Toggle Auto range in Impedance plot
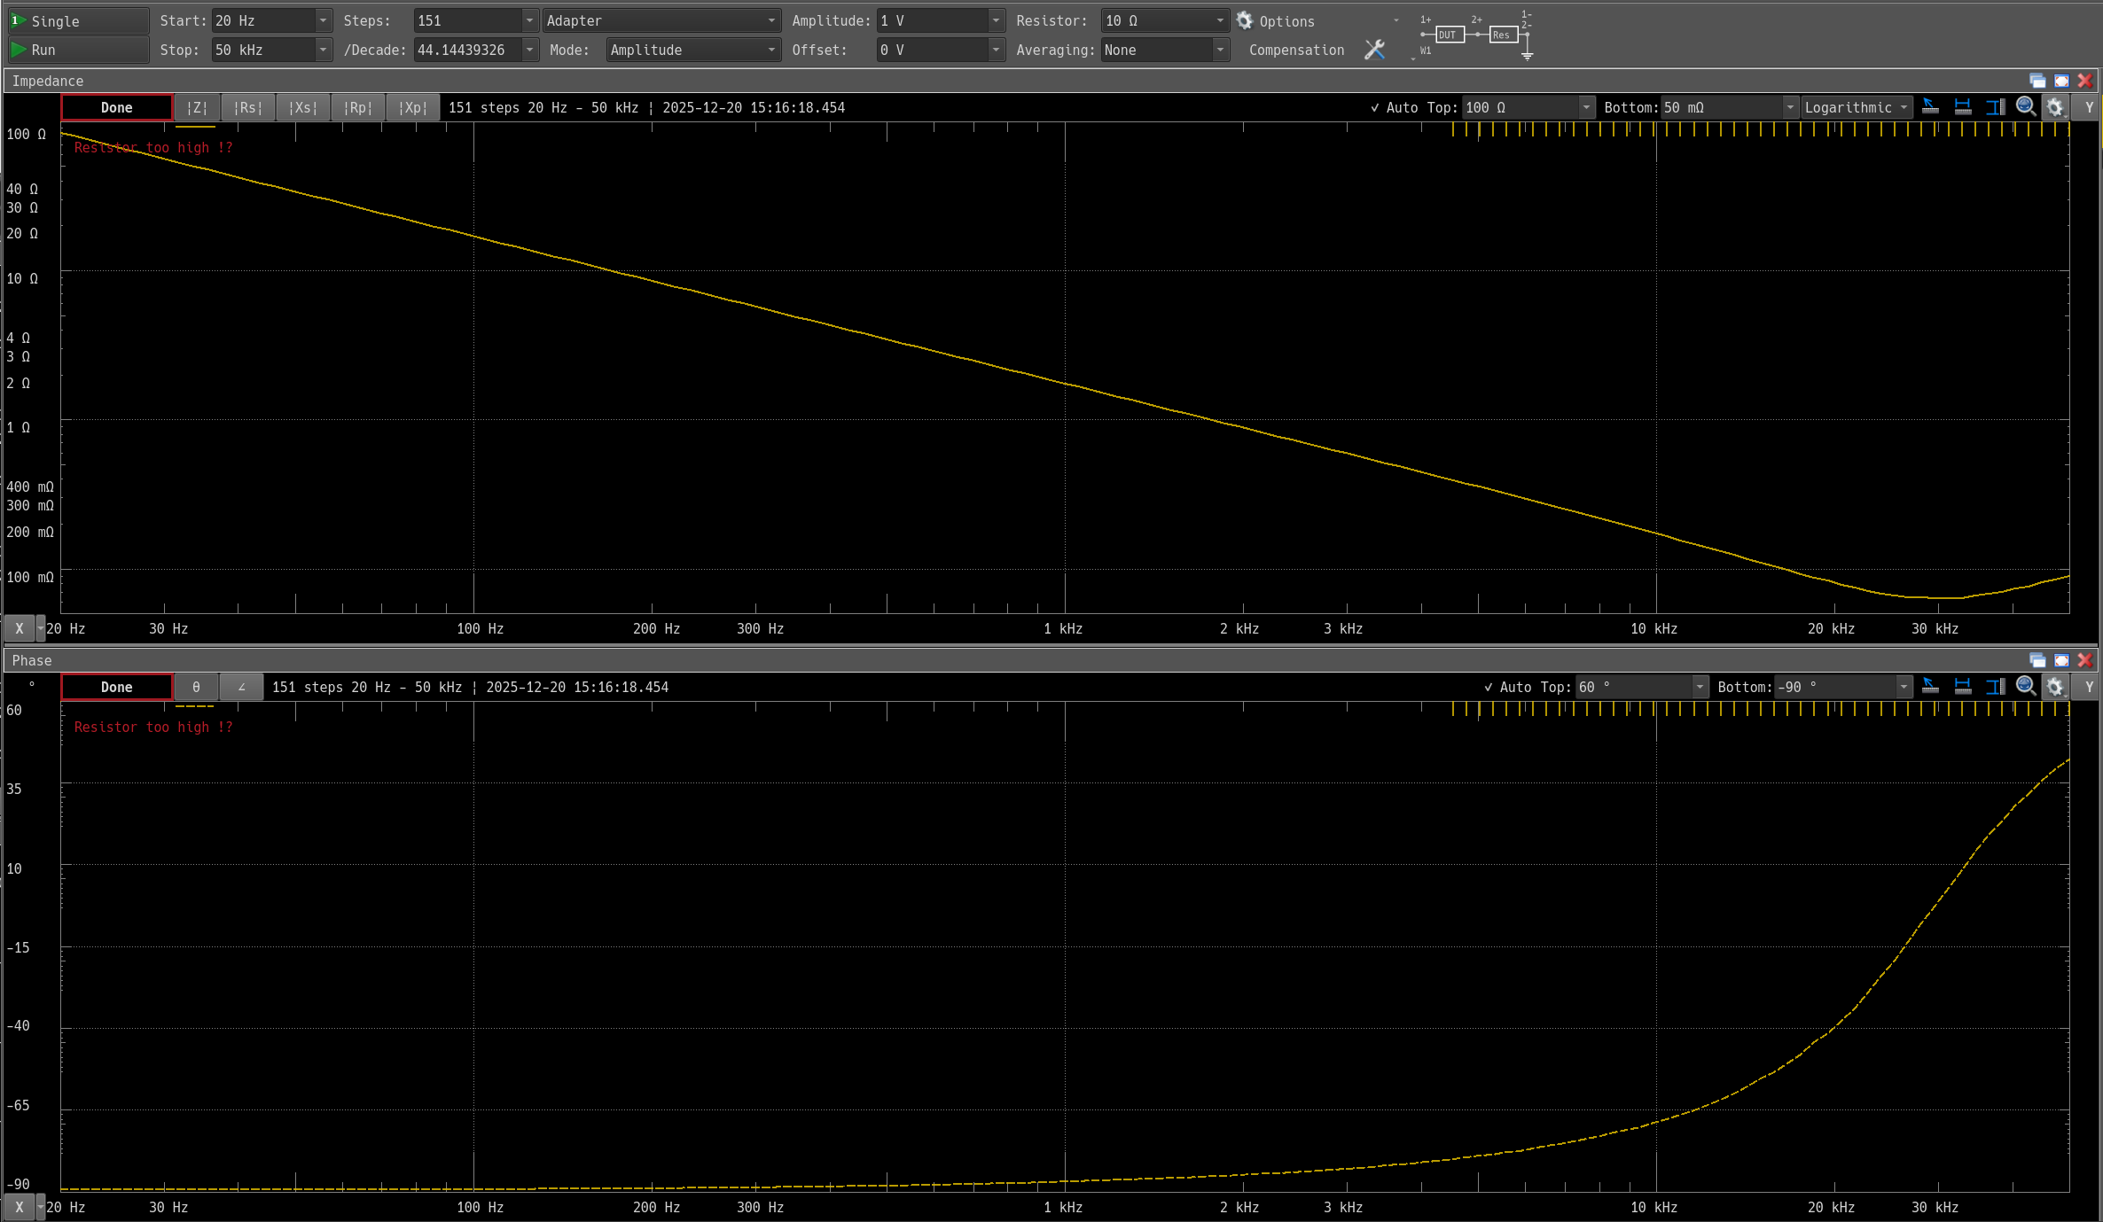This screenshot has height=1222, width=2103. click(1394, 107)
